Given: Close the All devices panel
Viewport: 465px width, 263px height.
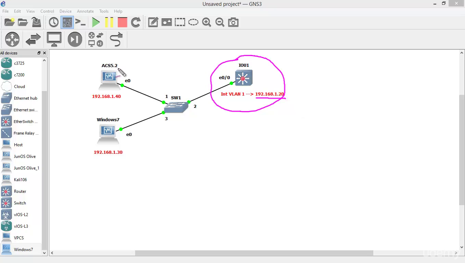Looking at the screenshot, I should point(45,53).
